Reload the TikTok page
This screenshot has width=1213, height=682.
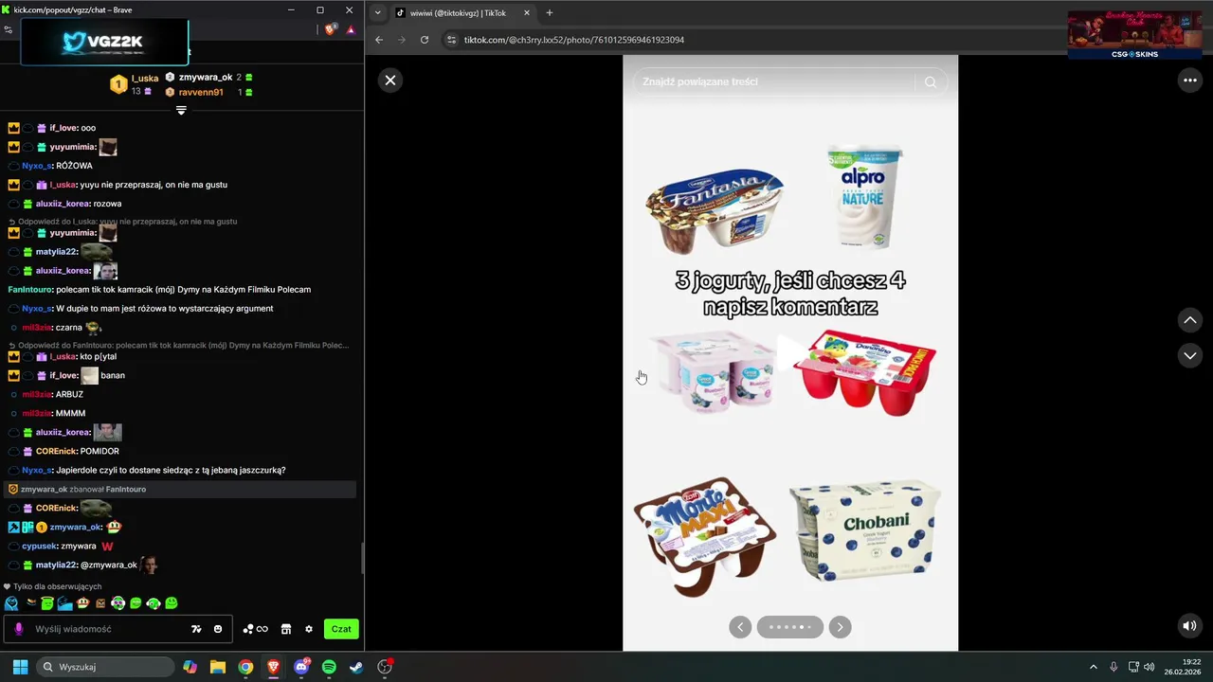(425, 40)
